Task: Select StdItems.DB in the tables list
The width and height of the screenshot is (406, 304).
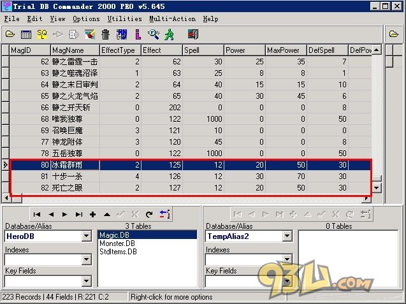Action: point(147,252)
